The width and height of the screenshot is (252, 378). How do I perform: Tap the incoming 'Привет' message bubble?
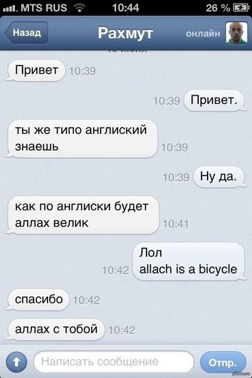click(36, 70)
